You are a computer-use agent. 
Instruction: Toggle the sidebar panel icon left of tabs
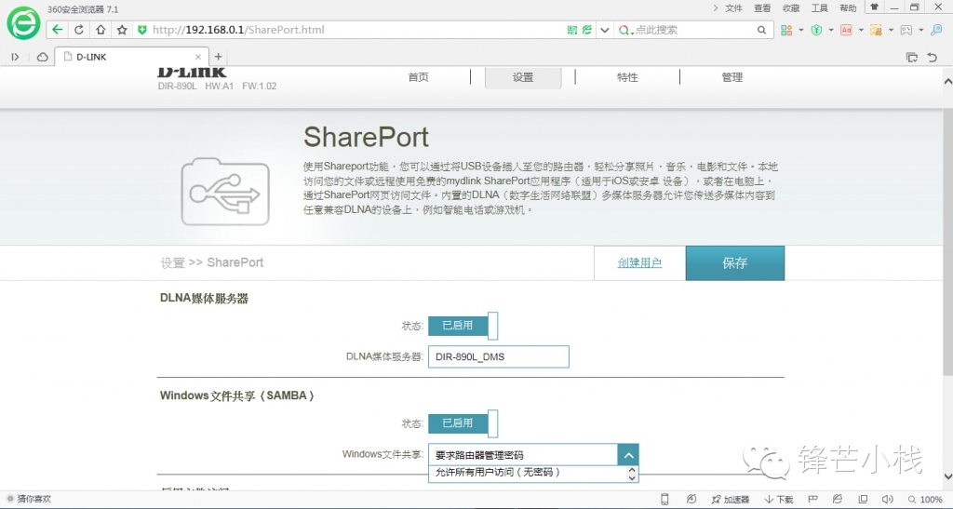pos(15,57)
